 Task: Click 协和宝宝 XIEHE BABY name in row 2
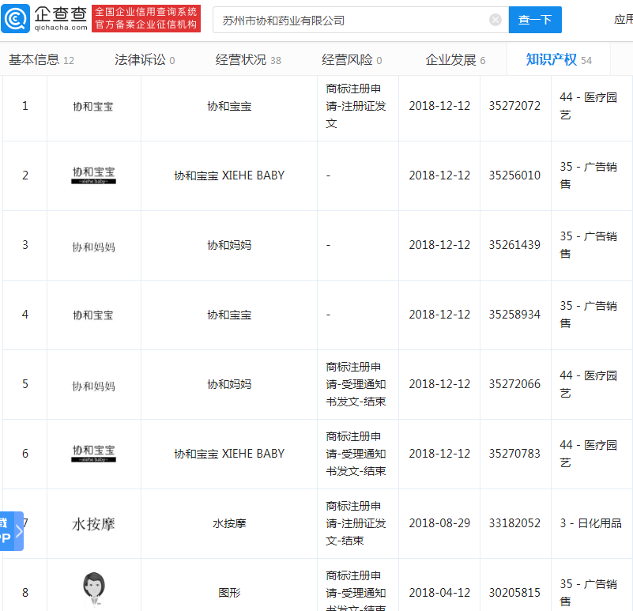(229, 175)
